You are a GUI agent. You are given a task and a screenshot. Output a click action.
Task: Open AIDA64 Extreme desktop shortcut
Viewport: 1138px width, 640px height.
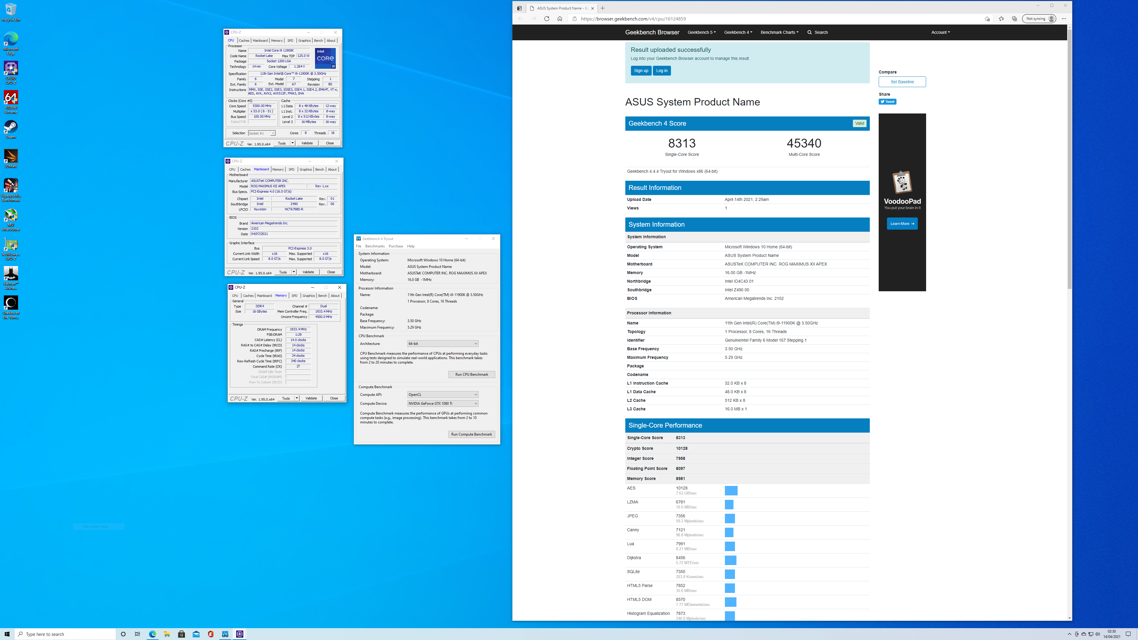pyautogui.click(x=11, y=102)
